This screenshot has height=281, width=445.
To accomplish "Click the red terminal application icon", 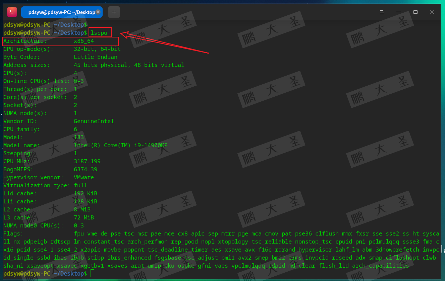I will [12, 12].
